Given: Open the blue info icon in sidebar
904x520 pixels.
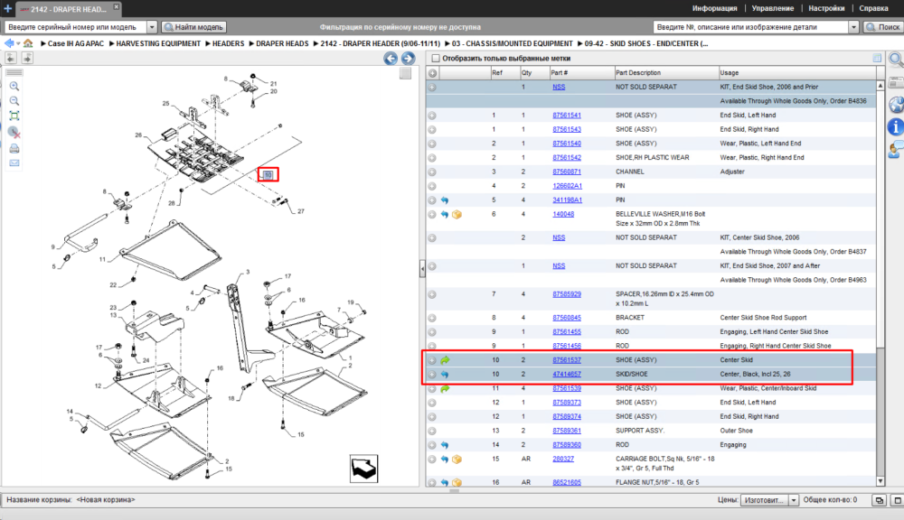Looking at the screenshot, I should [x=895, y=126].
